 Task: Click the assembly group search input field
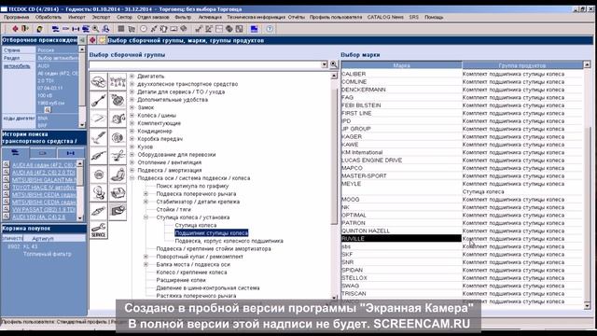coord(205,64)
